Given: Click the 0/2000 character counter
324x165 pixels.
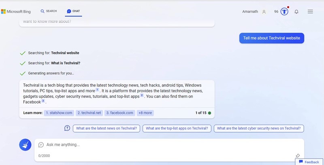Looking at the screenshot, I should tap(44, 156).
